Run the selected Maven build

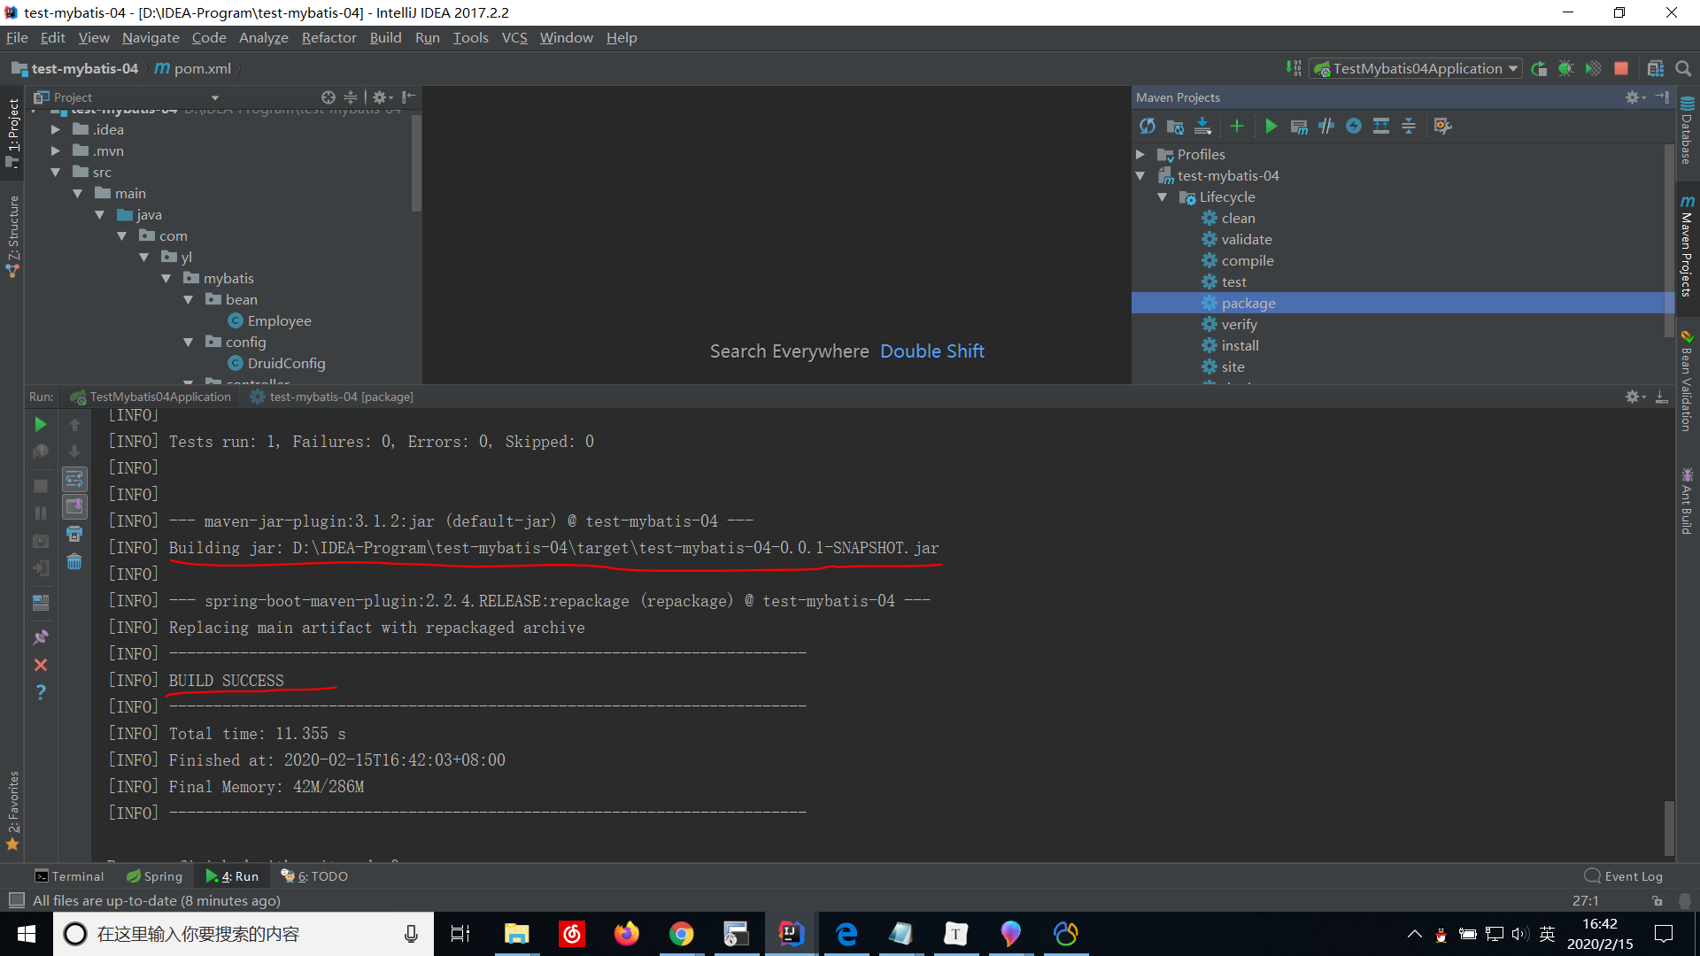(x=1271, y=126)
